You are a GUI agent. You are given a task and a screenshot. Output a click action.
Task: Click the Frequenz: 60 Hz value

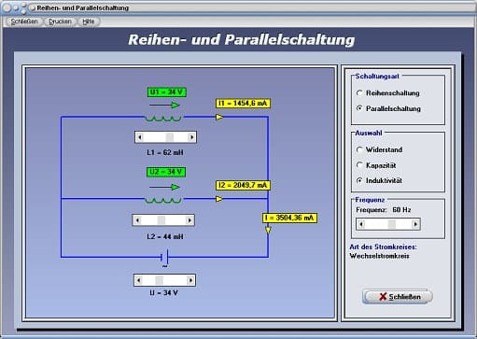[x=401, y=210]
